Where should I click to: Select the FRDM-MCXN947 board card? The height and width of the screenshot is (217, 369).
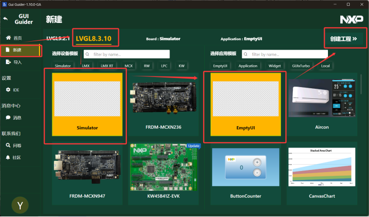[x=87, y=173]
